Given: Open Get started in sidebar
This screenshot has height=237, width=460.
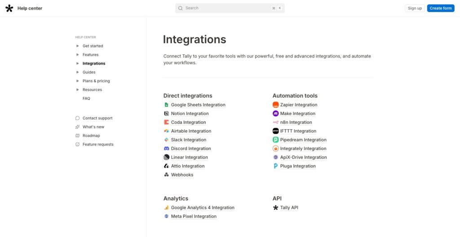Looking at the screenshot, I should (93, 46).
